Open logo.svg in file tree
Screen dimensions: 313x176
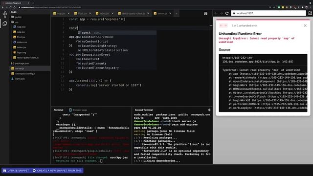pyautogui.click(x=20, y=52)
